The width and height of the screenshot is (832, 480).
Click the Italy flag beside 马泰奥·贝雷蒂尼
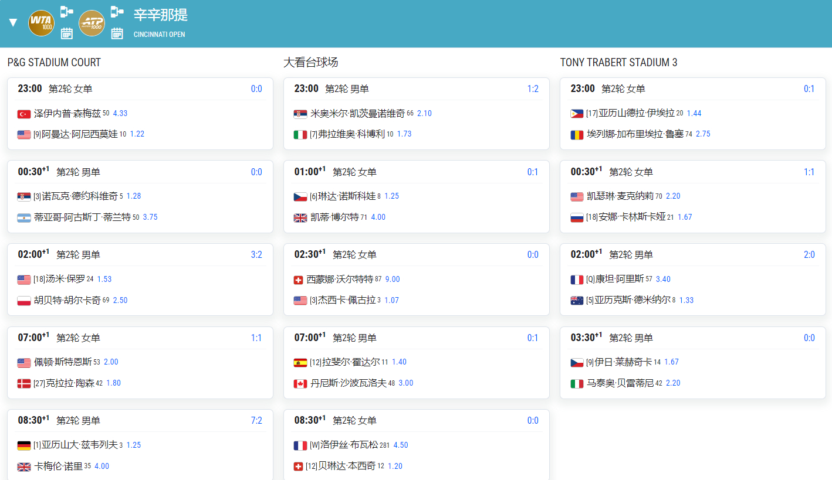click(x=577, y=383)
